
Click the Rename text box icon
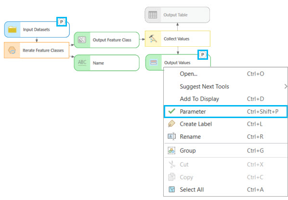click(x=171, y=136)
